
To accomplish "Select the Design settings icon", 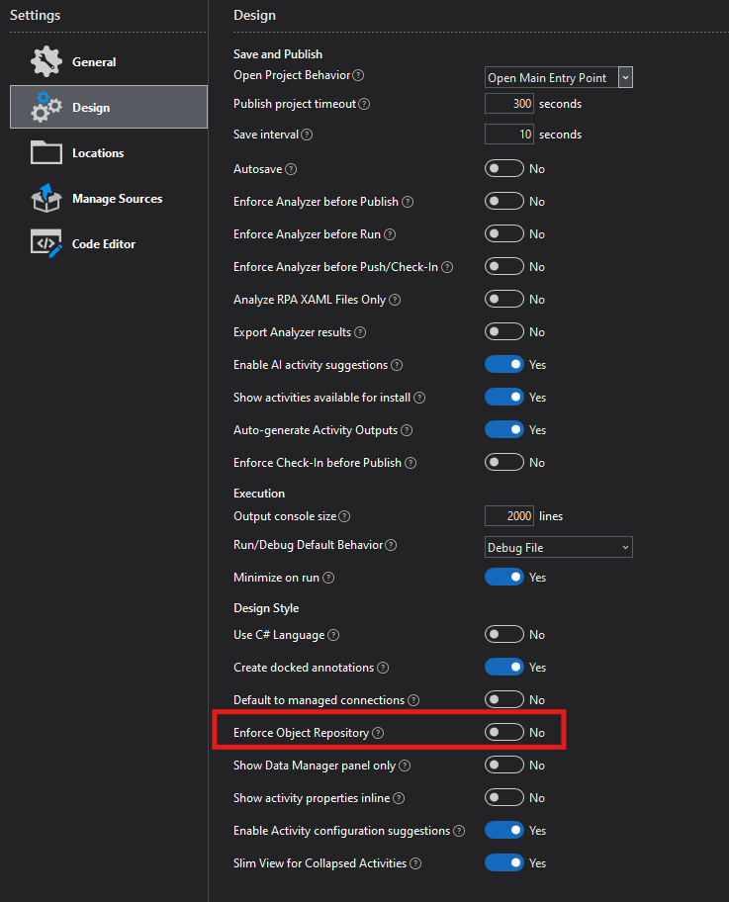I will (x=46, y=107).
